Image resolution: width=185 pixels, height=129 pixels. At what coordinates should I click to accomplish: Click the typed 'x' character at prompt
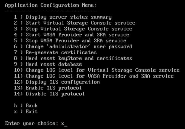click(x=63, y=123)
